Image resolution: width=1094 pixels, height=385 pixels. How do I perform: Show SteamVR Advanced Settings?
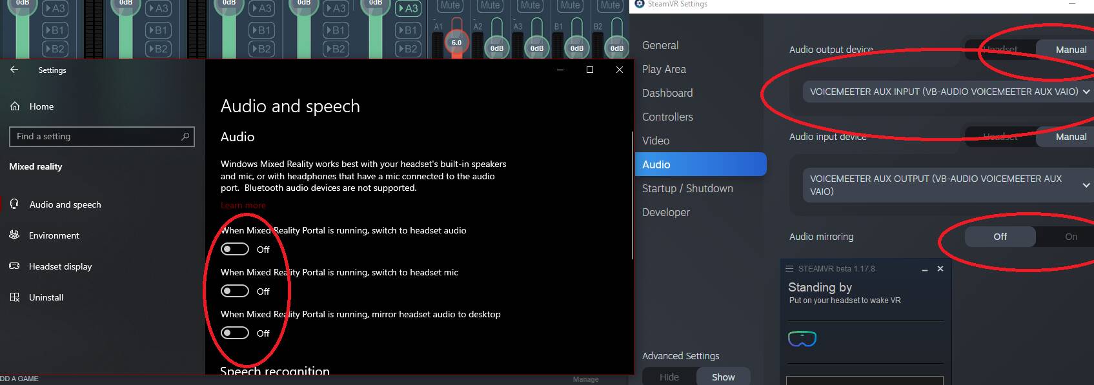coord(723,377)
